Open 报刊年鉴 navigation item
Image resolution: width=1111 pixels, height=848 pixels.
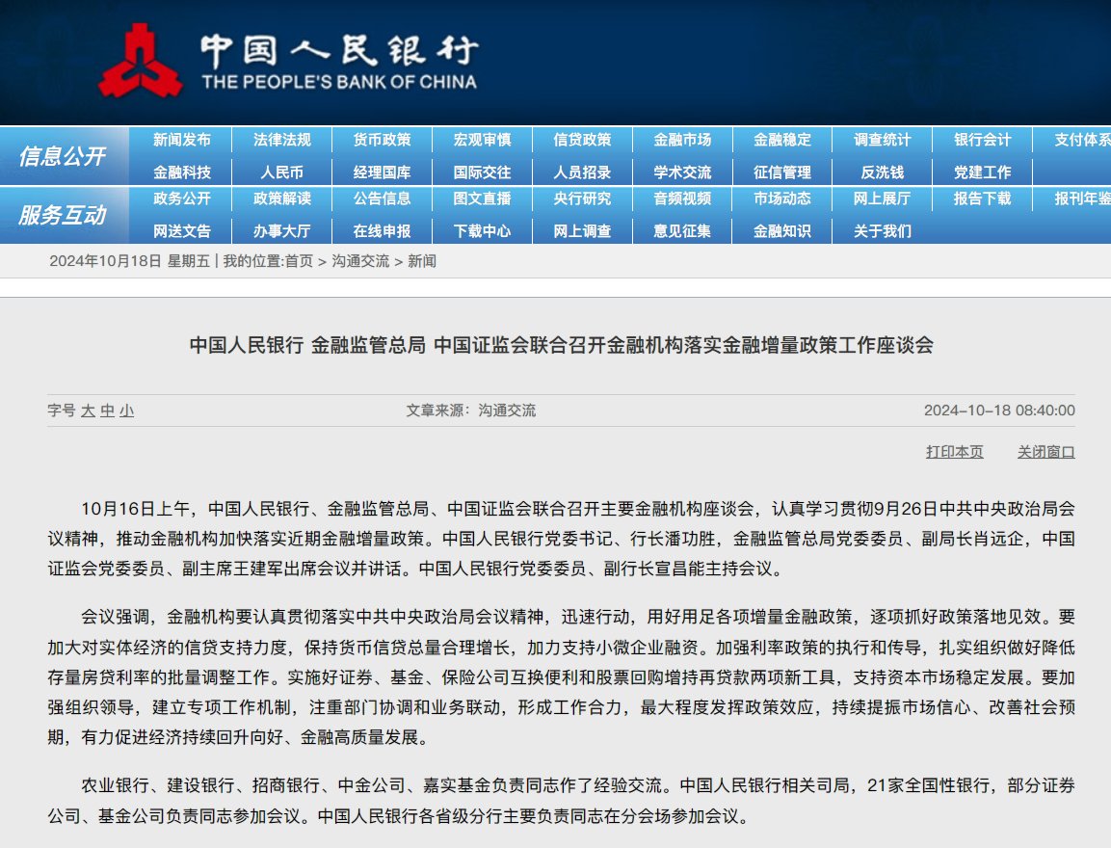coord(1082,199)
